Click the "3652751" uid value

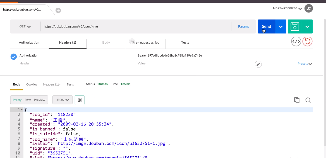[59, 153]
